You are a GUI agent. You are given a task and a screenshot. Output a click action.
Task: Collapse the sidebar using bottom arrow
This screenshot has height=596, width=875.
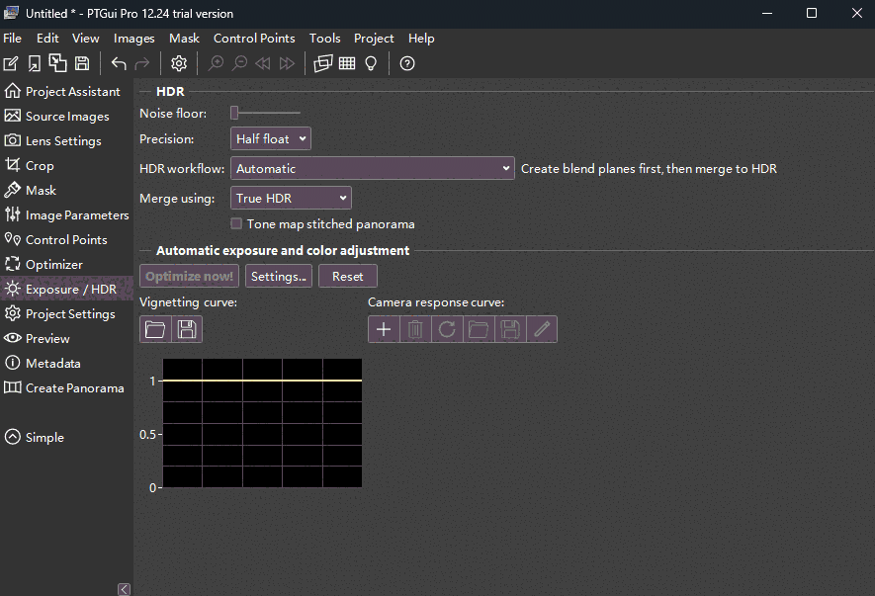coord(124,589)
